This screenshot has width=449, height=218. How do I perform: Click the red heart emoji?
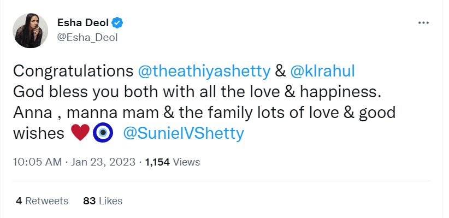(80, 132)
